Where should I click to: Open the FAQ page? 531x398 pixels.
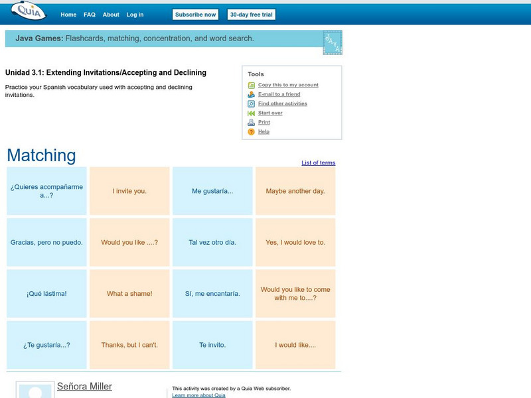coord(88,14)
